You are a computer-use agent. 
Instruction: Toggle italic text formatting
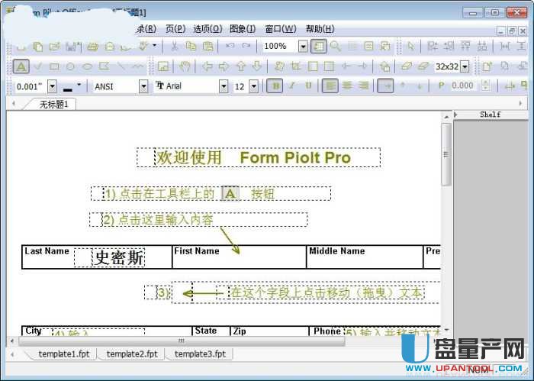(291, 86)
